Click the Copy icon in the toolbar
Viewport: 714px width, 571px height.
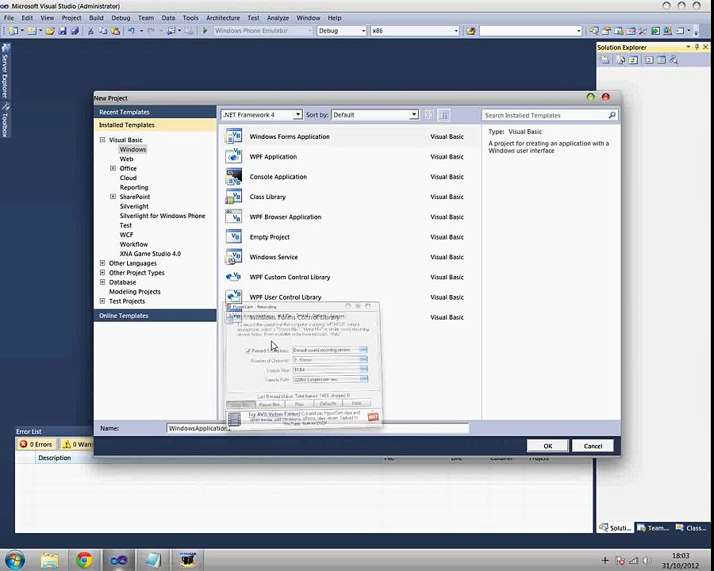(x=103, y=31)
